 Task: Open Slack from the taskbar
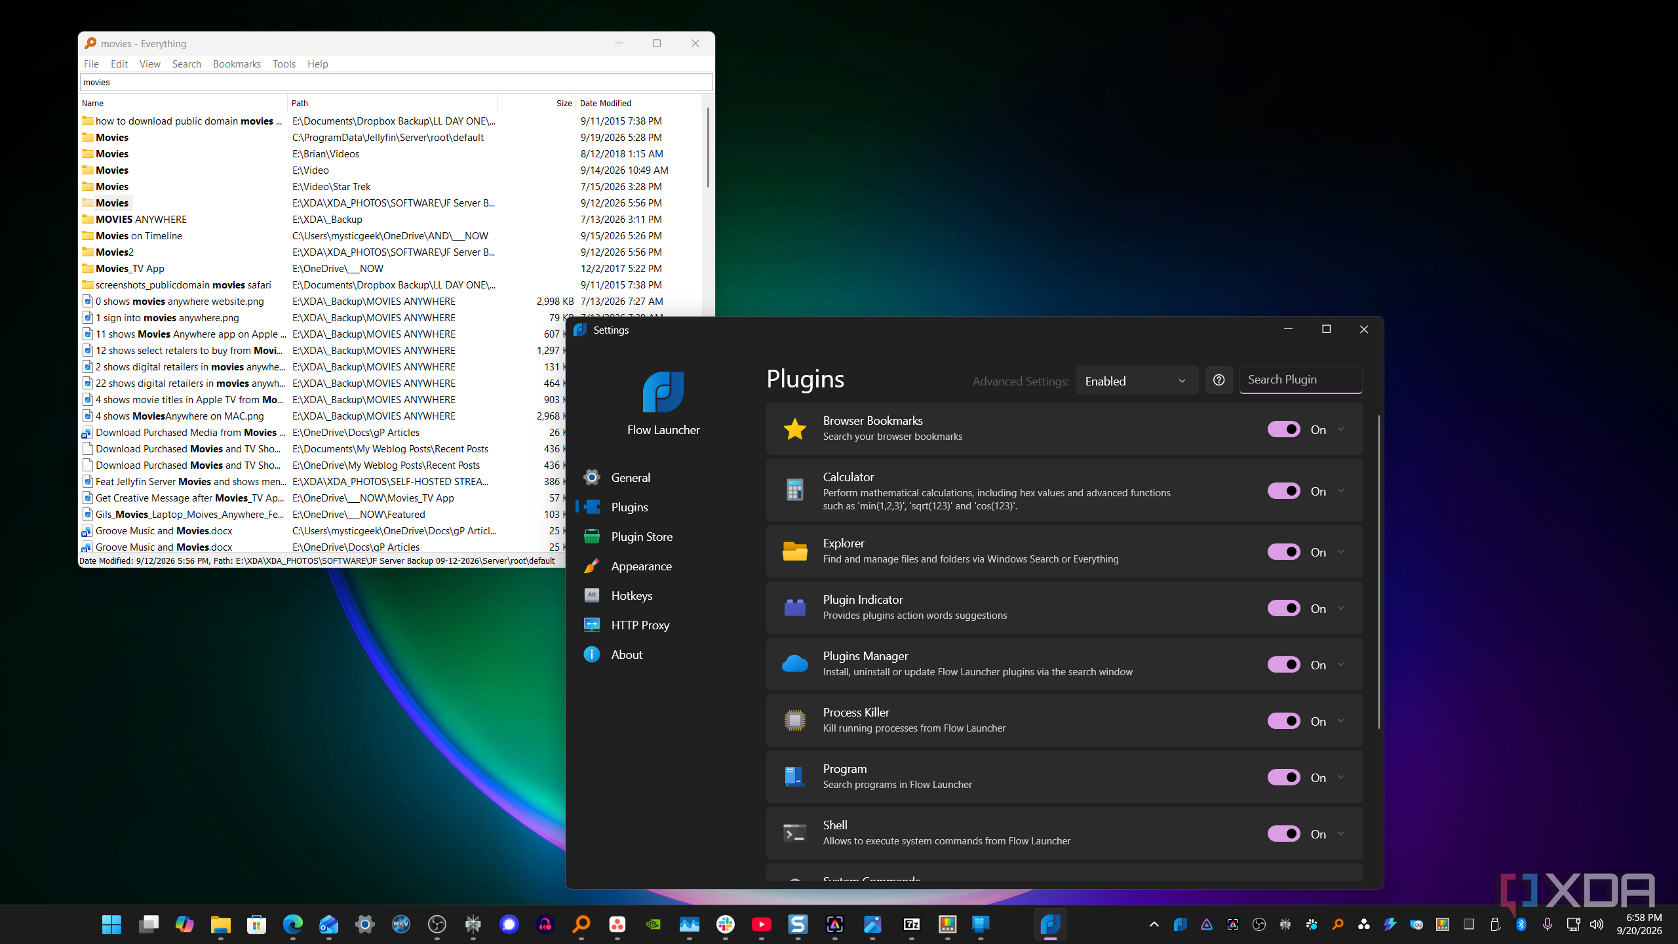(x=725, y=924)
